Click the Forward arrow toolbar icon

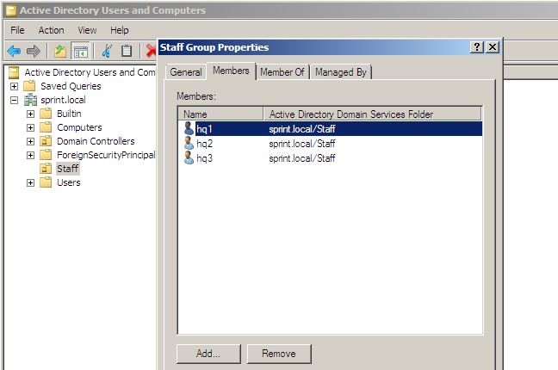(34, 52)
